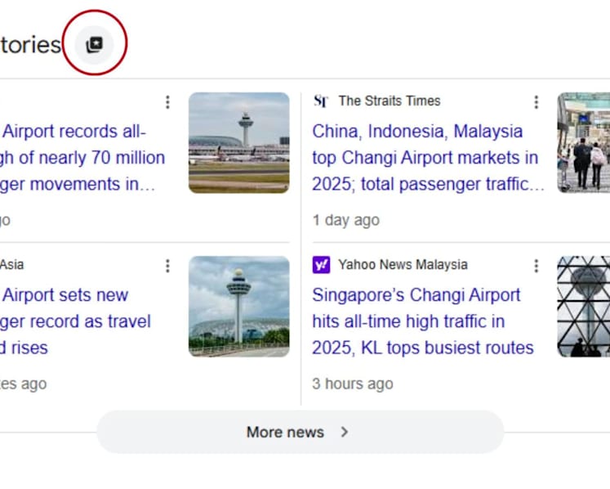Open the three-dot menu on the Asia source story

(167, 266)
